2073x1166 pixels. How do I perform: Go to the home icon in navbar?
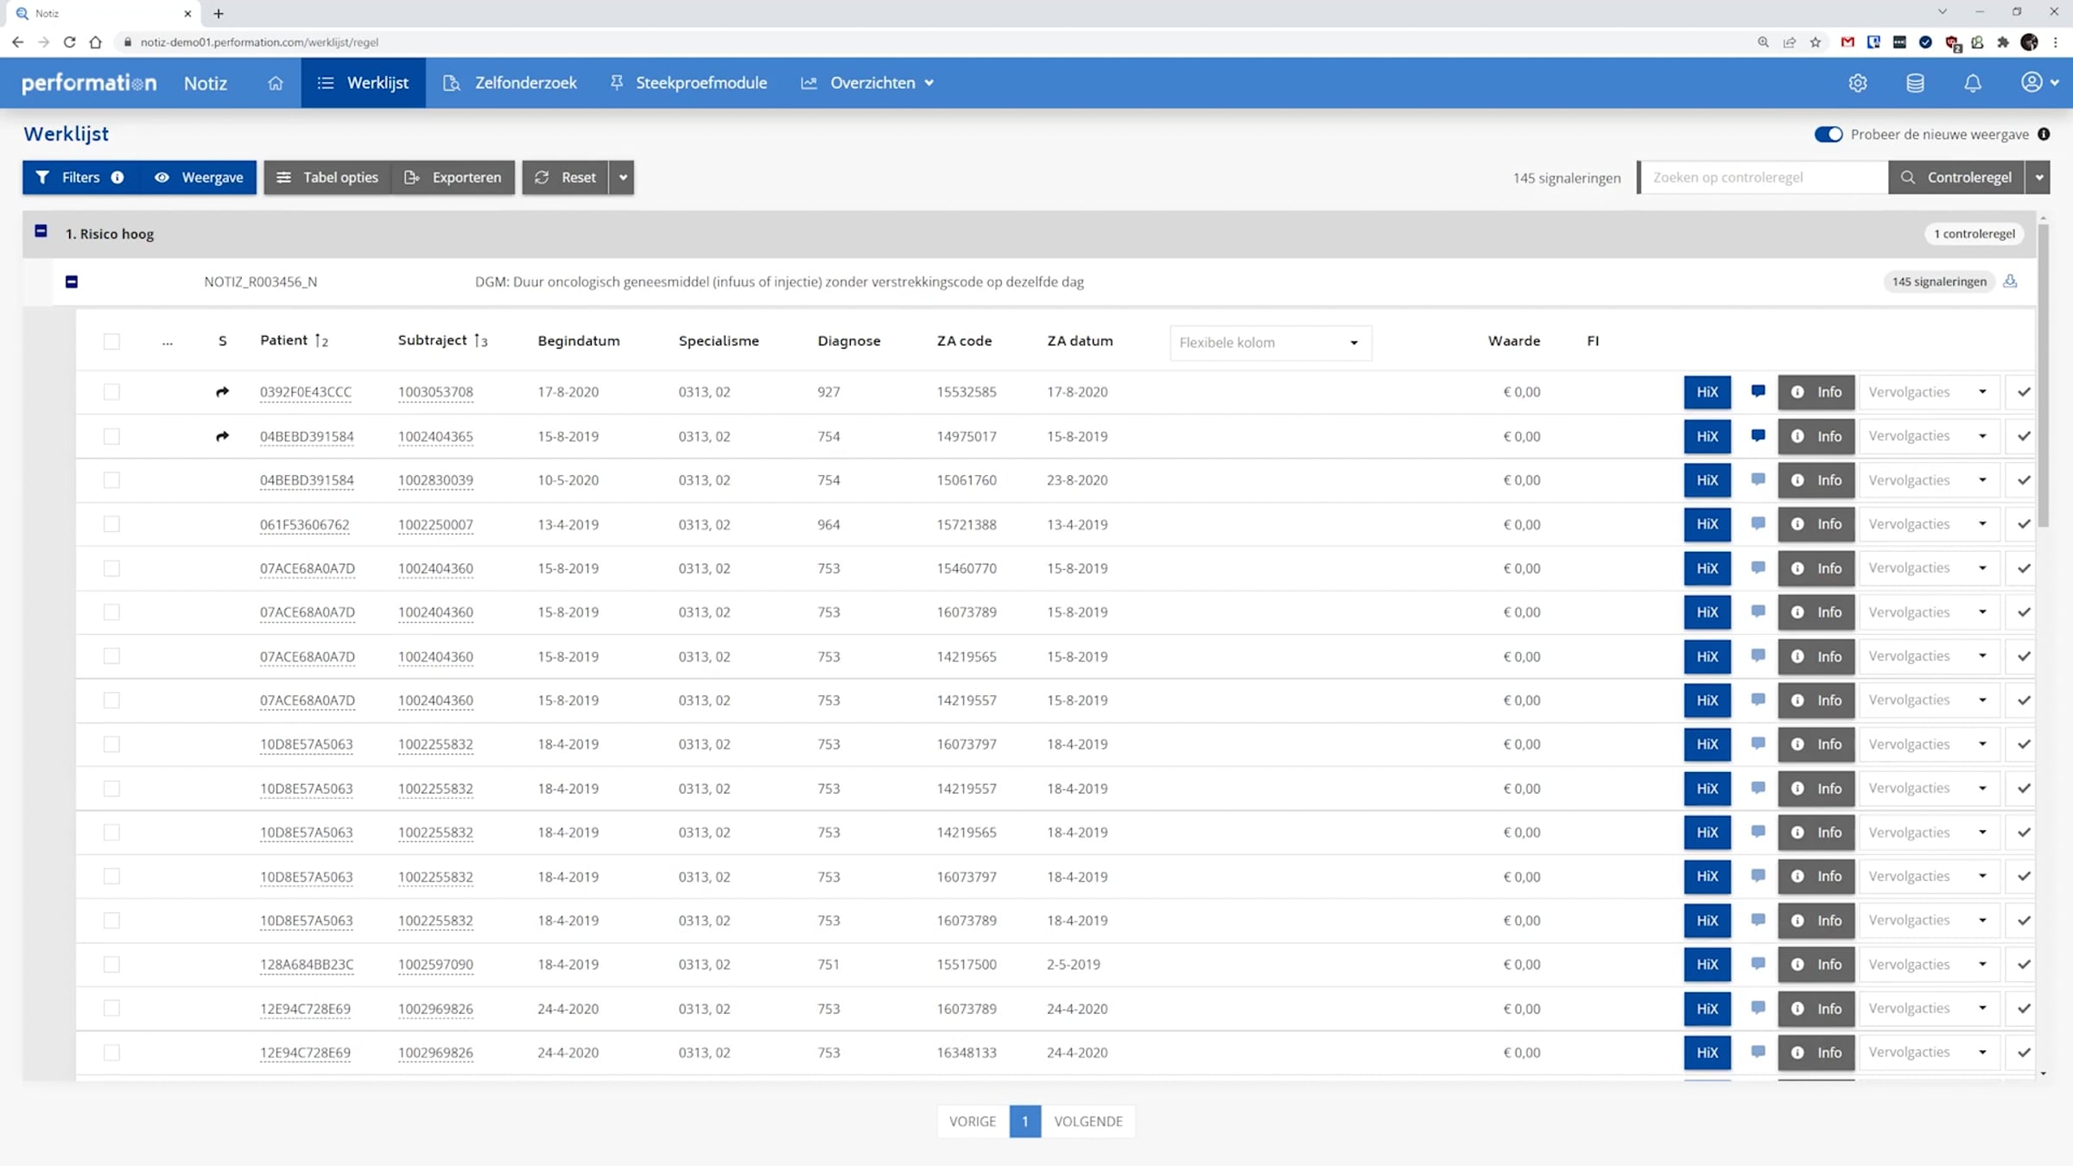coord(276,83)
